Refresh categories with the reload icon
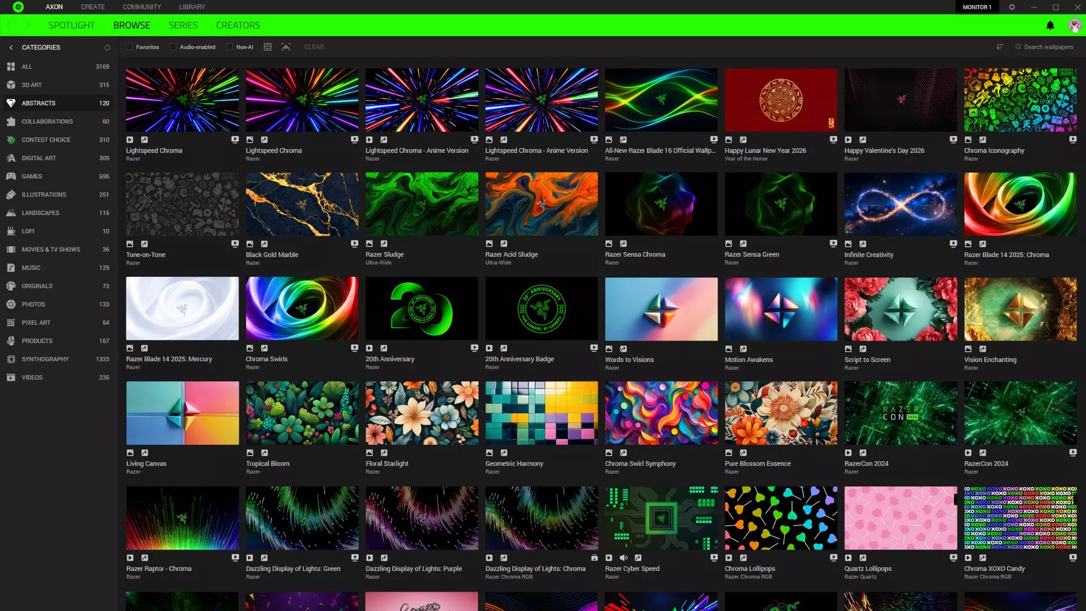Image resolution: width=1086 pixels, height=611 pixels. (107, 48)
